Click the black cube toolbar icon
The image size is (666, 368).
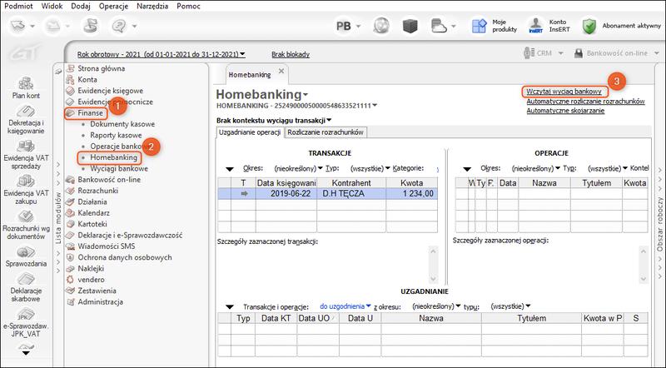[x=410, y=26]
